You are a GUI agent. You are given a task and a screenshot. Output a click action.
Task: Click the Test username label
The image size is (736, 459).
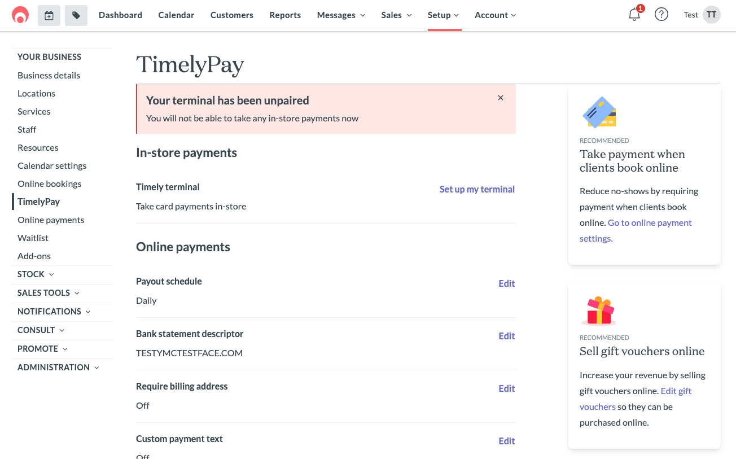691,15
